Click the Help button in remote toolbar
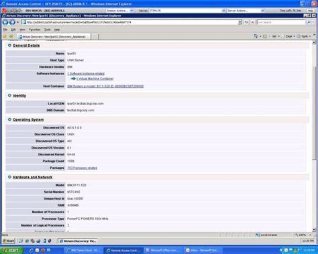The width and height of the screenshot is (318, 254). [311, 11]
